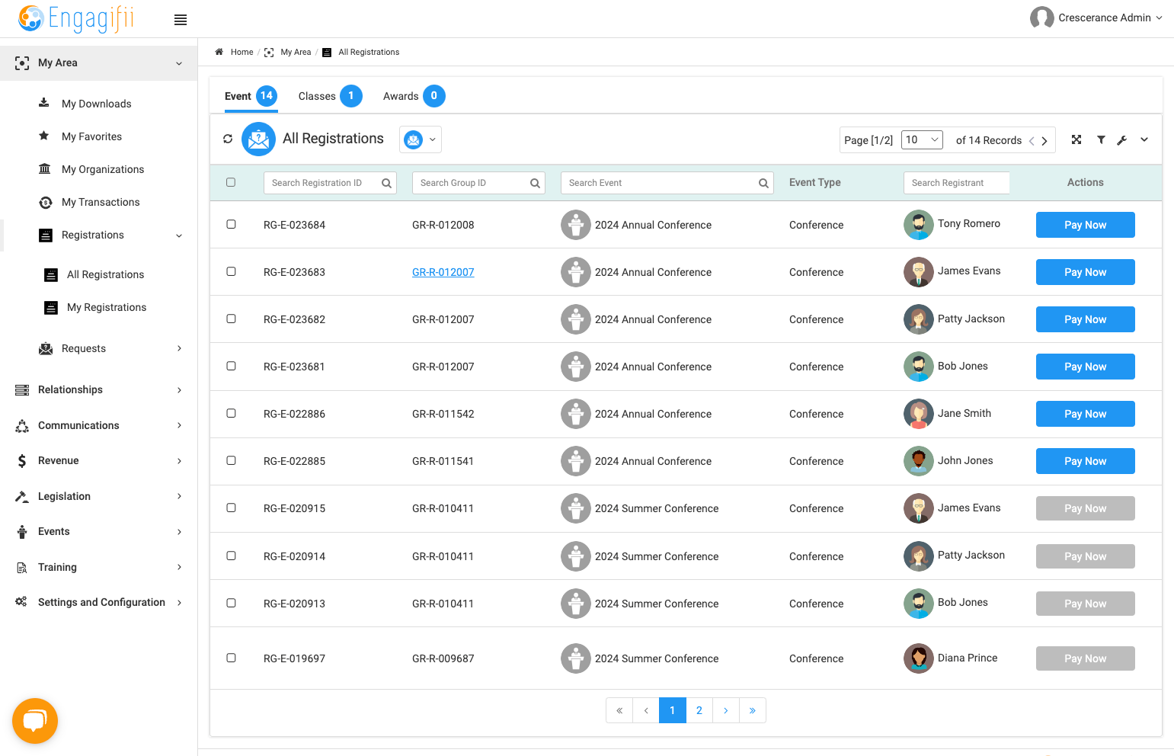This screenshot has width=1174, height=756.
Task: Go to pagination page 2
Action: click(699, 710)
